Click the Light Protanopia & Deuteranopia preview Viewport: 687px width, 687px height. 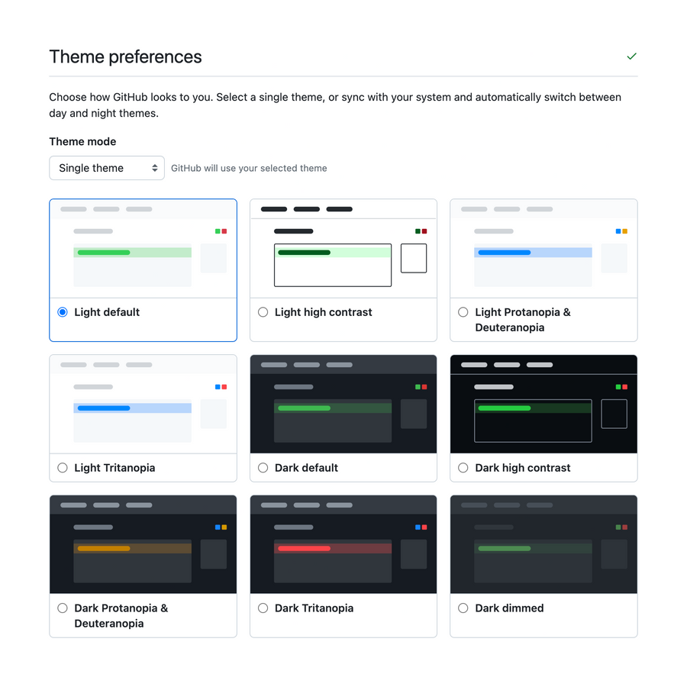point(543,248)
